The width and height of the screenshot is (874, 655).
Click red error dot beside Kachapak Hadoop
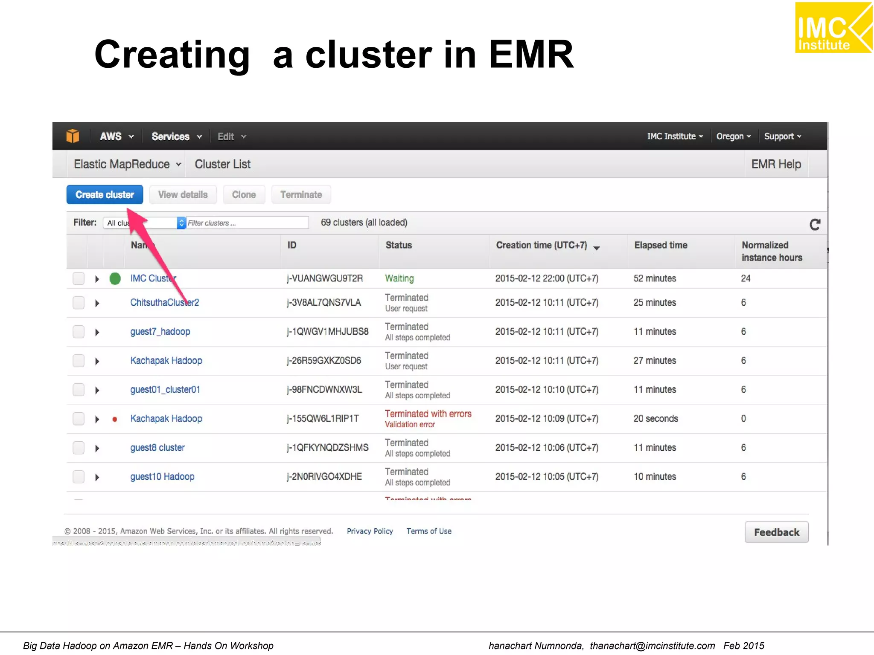coord(114,419)
